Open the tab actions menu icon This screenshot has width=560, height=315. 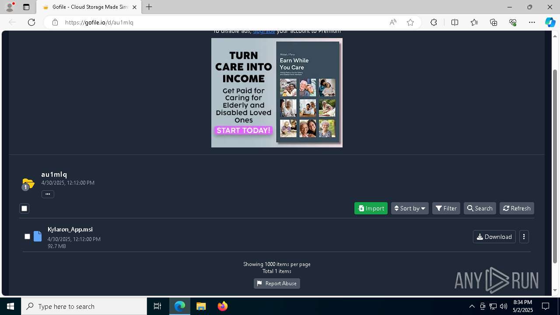pyautogui.click(x=26, y=7)
